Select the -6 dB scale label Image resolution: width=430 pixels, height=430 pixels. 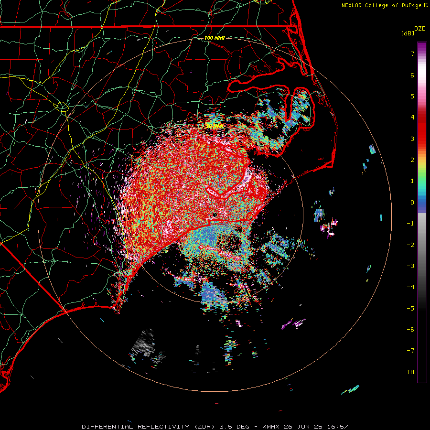(410, 330)
